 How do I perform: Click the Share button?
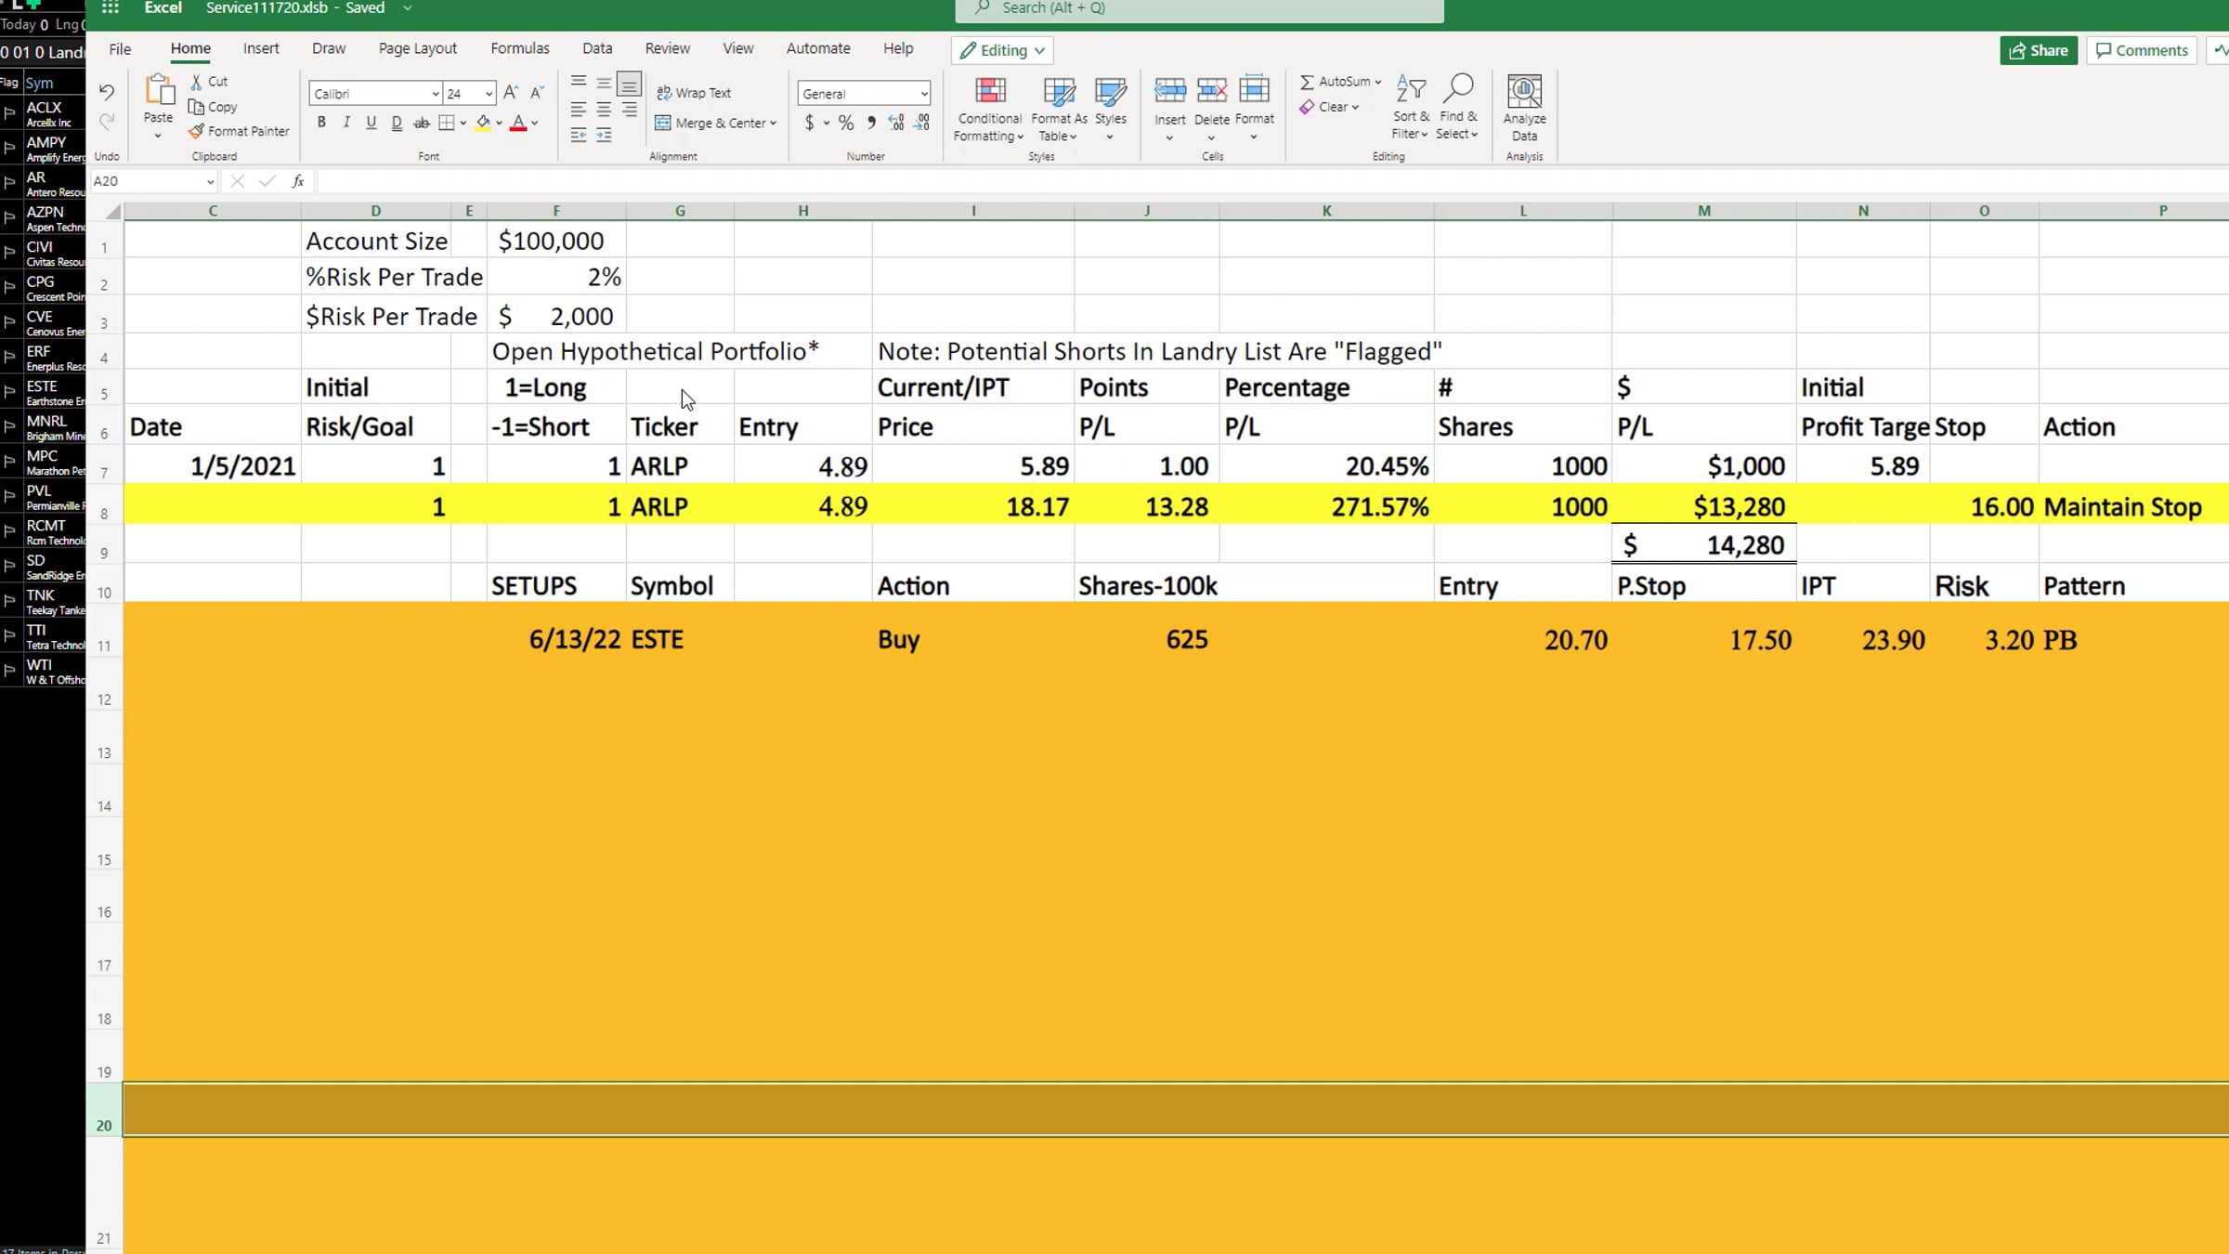(x=2039, y=50)
